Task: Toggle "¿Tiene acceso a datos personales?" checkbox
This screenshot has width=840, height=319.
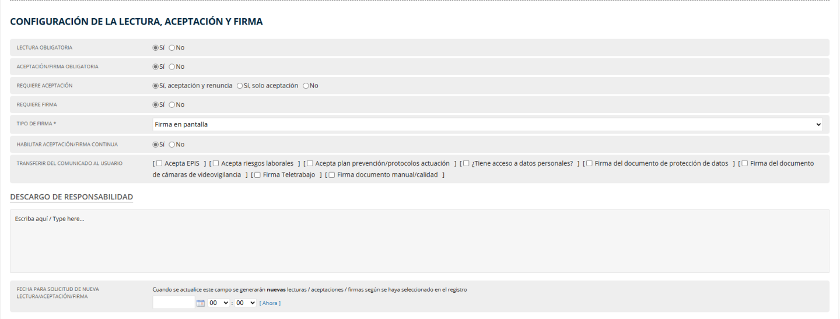Action: [466, 163]
